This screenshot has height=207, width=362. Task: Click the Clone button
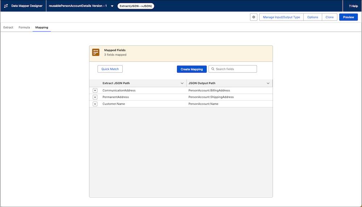pyautogui.click(x=329, y=17)
